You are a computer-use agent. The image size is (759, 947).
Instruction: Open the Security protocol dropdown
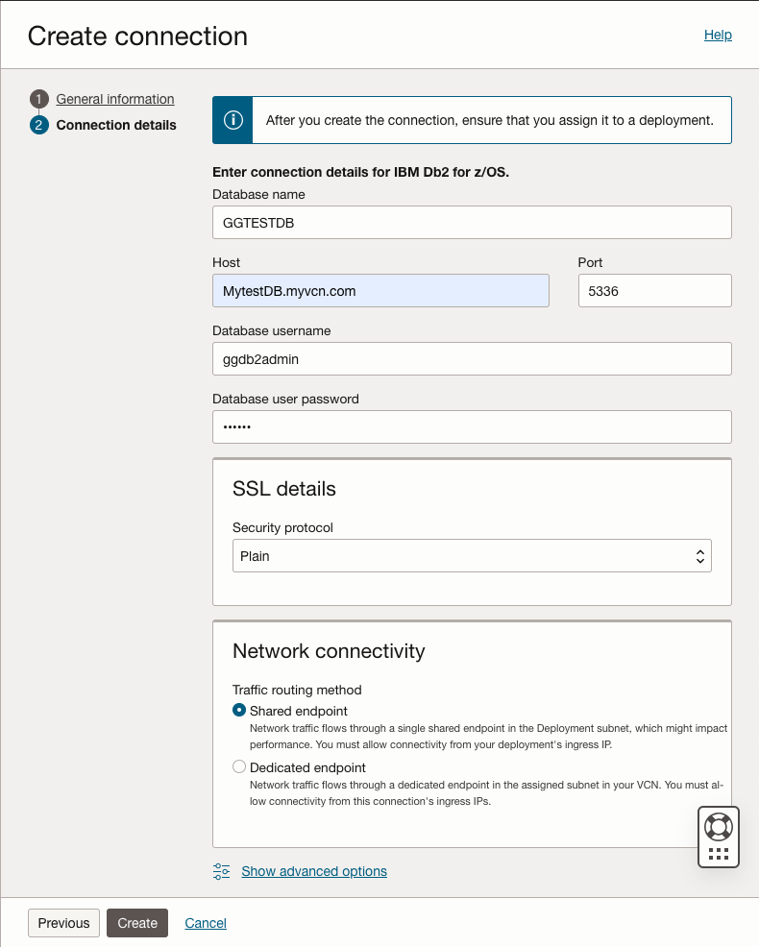coord(472,556)
